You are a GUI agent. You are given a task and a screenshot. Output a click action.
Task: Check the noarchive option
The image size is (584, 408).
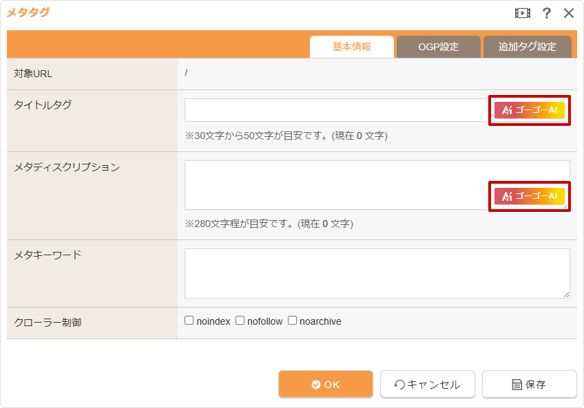tap(293, 321)
